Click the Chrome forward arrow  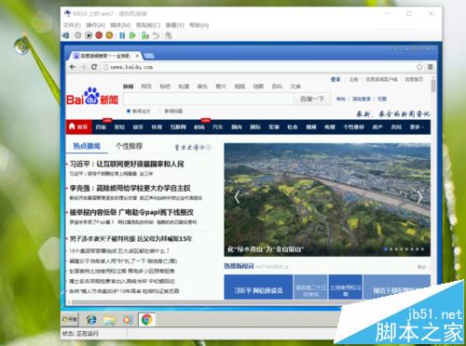(x=83, y=67)
